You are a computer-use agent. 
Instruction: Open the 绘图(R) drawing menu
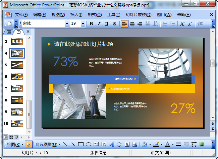point(15,144)
